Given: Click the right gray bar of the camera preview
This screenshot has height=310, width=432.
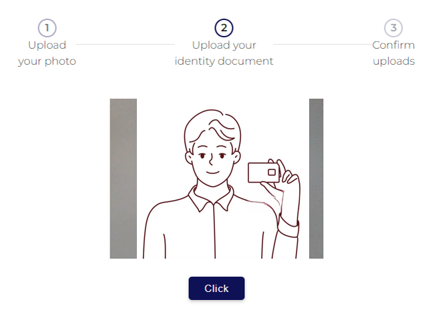Looking at the screenshot, I should (x=316, y=179).
